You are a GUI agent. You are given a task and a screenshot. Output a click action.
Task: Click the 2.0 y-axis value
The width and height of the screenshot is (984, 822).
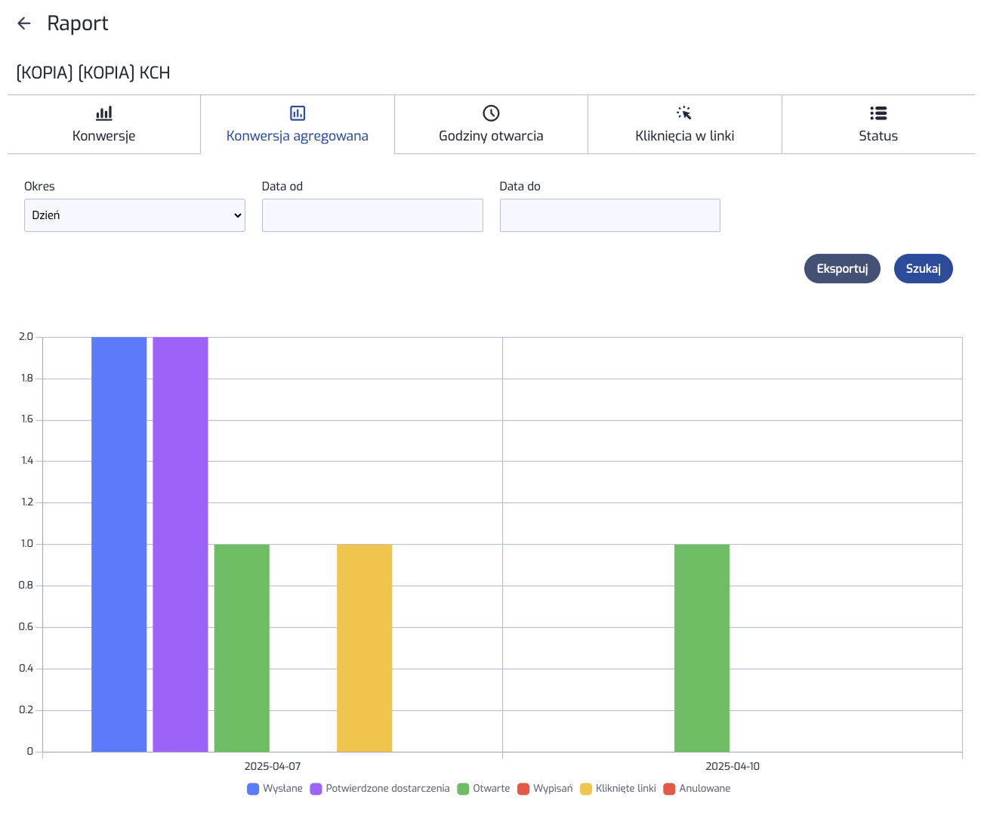tap(26, 337)
